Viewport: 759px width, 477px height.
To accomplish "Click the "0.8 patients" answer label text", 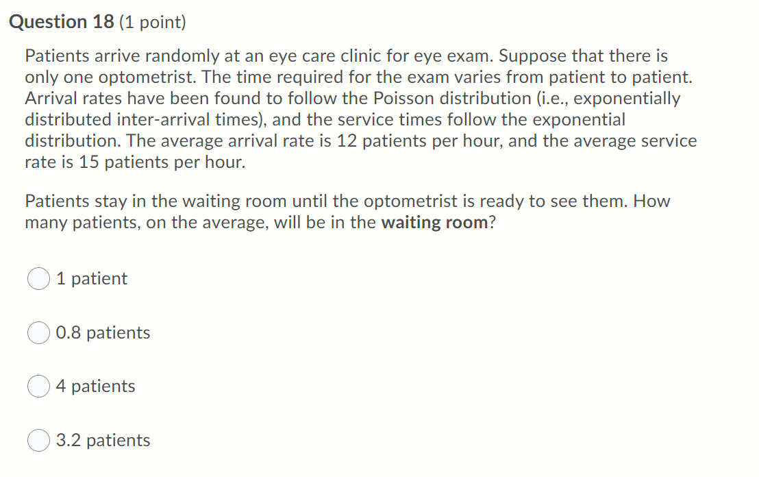I will click(103, 332).
